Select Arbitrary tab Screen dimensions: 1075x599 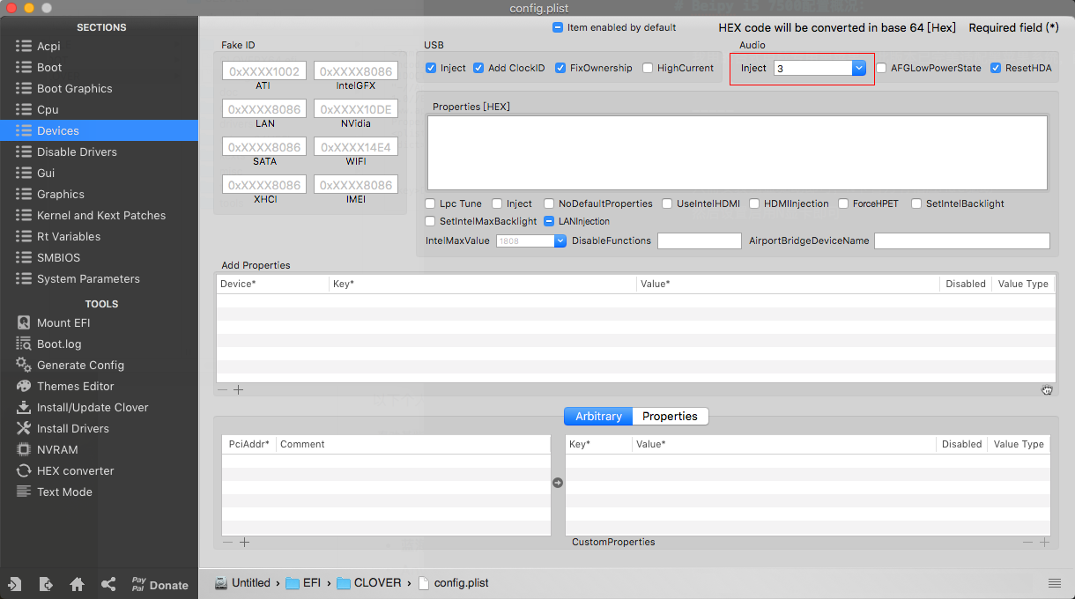pyautogui.click(x=598, y=416)
